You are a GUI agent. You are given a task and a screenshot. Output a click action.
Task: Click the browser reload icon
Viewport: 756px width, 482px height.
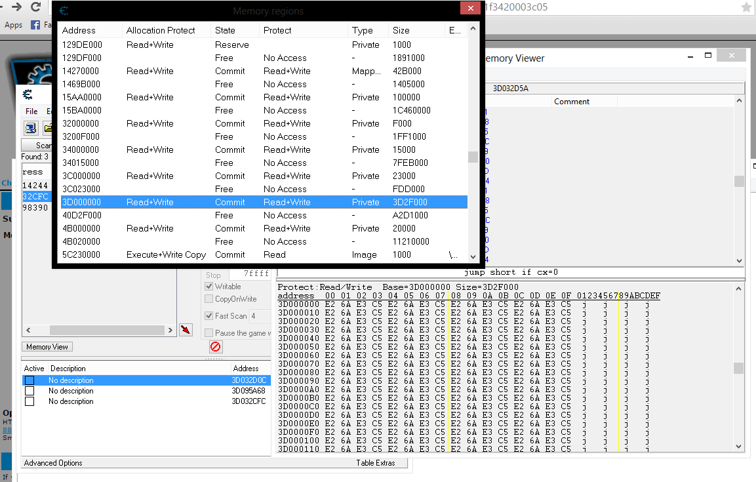tap(36, 7)
